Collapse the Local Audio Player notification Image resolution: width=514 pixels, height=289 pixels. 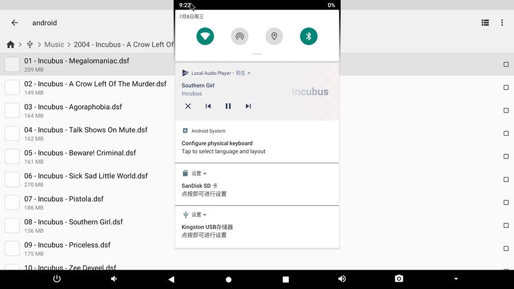(249, 73)
